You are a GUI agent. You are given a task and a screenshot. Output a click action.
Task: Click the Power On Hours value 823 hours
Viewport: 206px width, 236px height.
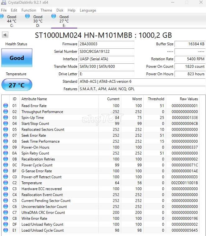click(x=190, y=74)
